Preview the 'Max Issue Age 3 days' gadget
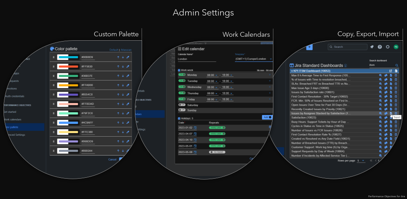 tap(380, 88)
